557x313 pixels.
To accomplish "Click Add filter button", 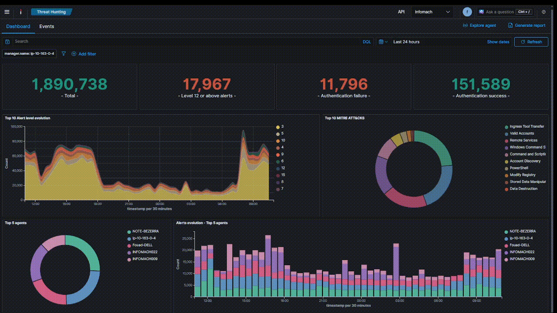I will (84, 54).
